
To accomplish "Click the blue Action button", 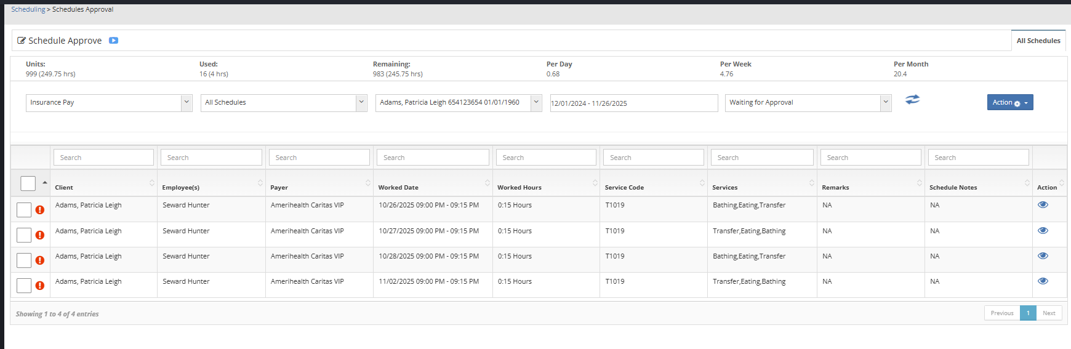I will coord(1009,102).
